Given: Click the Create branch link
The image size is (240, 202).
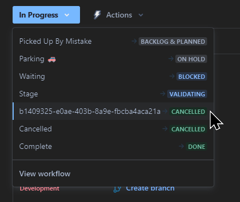Looking at the screenshot, I should point(150,189).
